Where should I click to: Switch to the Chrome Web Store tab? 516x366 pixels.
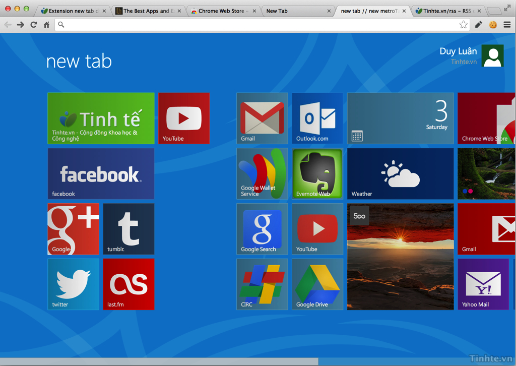[224, 11]
